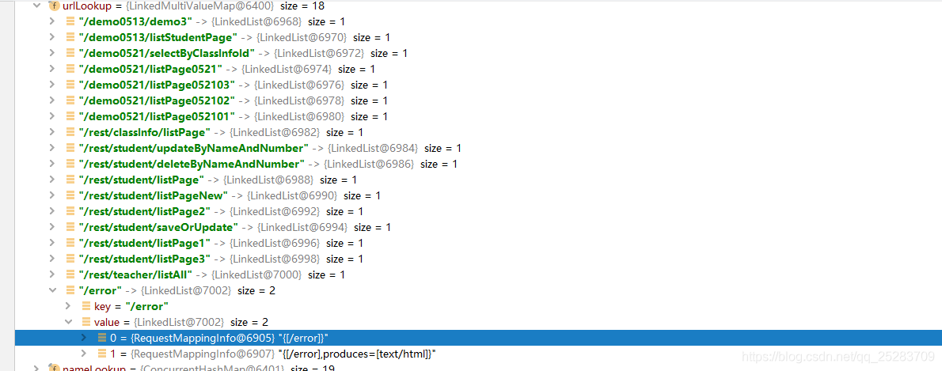Click the icon beside value = LinkedList@7002

tap(86, 323)
